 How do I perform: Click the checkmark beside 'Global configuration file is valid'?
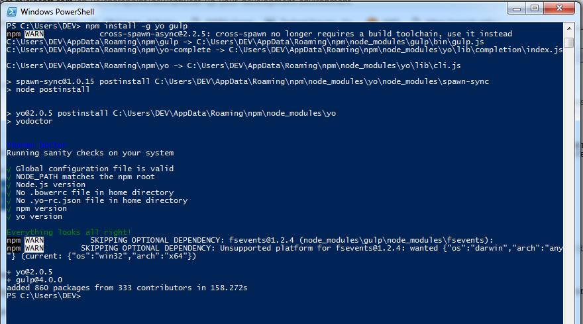click(x=9, y=169)
